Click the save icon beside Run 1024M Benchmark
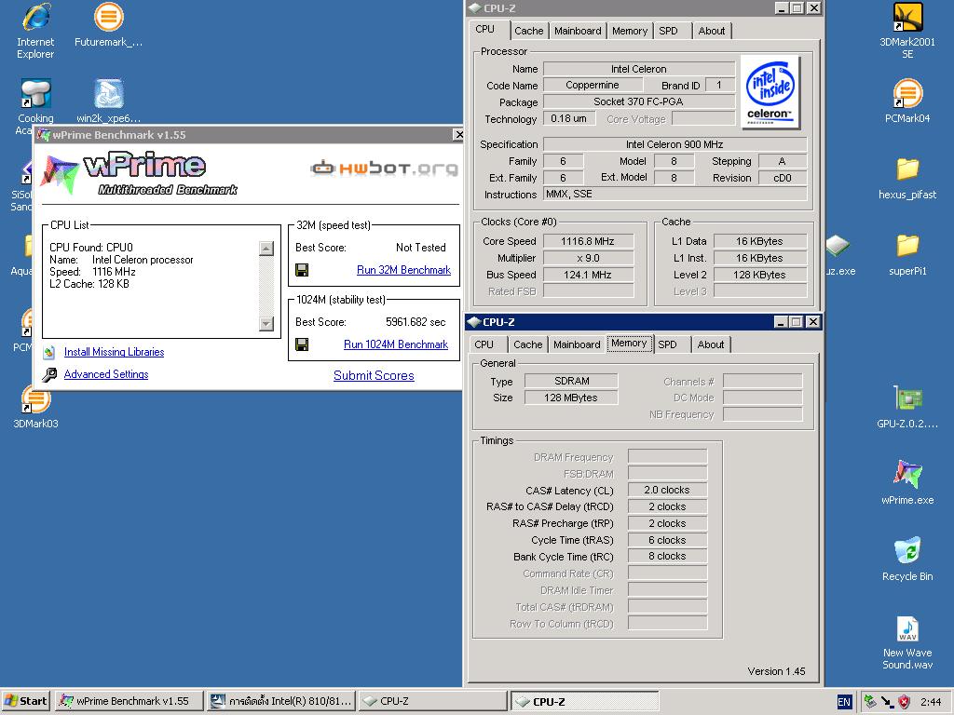The height and width of the screenshot is (715, 954). click(302, 344)
